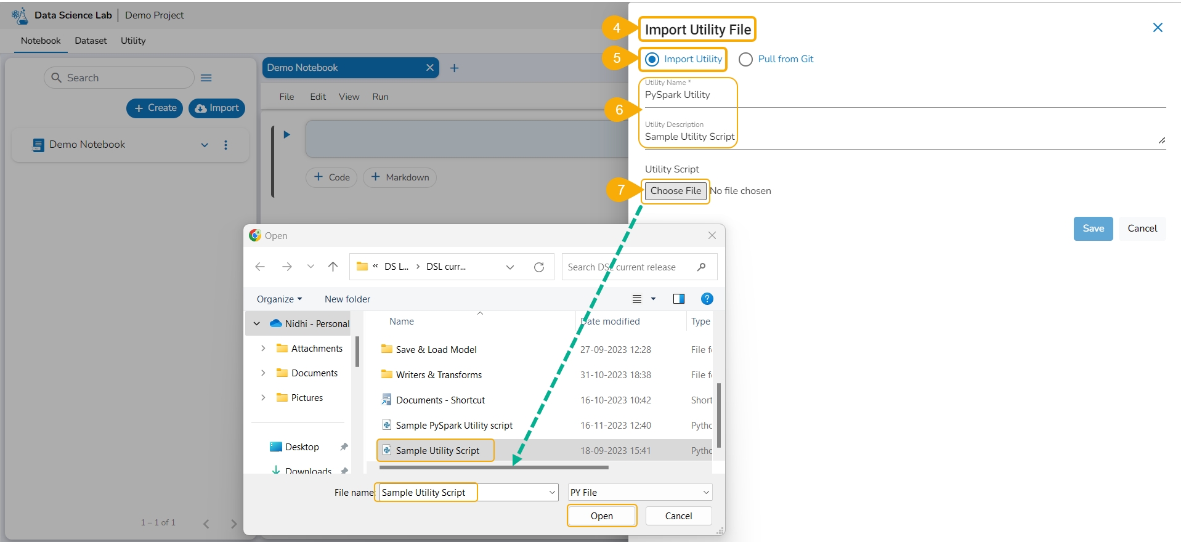Switch to the Dataset tab
The width and height of the screenshot is (1181, 542).
click(91, 41)
